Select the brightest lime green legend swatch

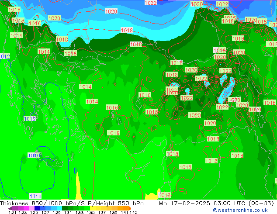pos(87,208)
